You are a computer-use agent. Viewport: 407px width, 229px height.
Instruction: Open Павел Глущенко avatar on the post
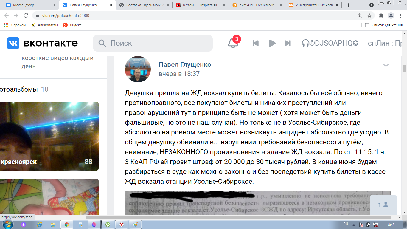tap(138, 69)
